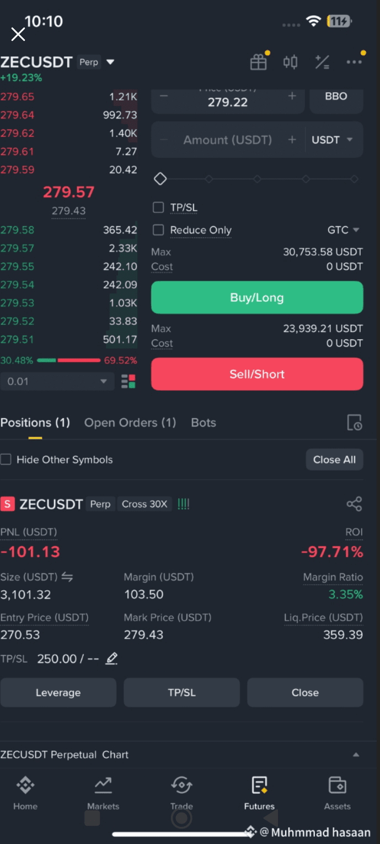Open the three-dots more options menu
Viewport: 380px width, 844px height.
(x=354, y=62)
